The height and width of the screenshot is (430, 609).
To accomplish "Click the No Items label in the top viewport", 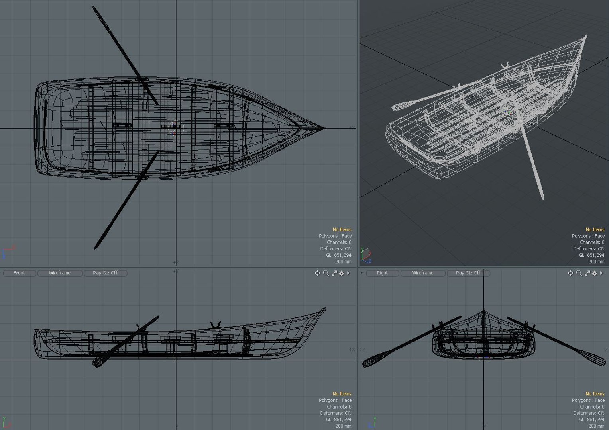I will [342, 230].
